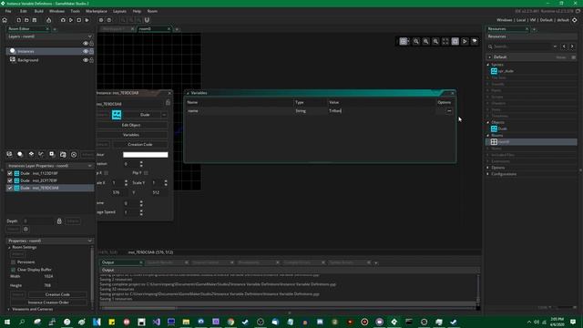Click the Save Project toolbar icon
This screenshot has width=583, height=328.
click(x=35, y=20)
